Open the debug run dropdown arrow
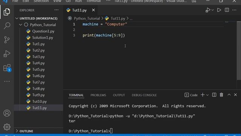 pyautogui.click(x=212, y=10)
